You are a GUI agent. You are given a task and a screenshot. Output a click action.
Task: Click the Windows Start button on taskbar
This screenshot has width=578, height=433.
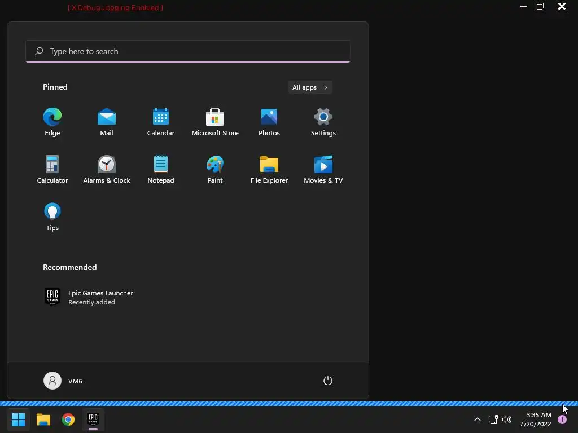(18, 419)
